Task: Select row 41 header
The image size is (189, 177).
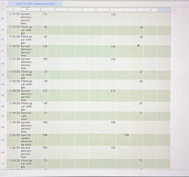Action: tap(2, 51)
